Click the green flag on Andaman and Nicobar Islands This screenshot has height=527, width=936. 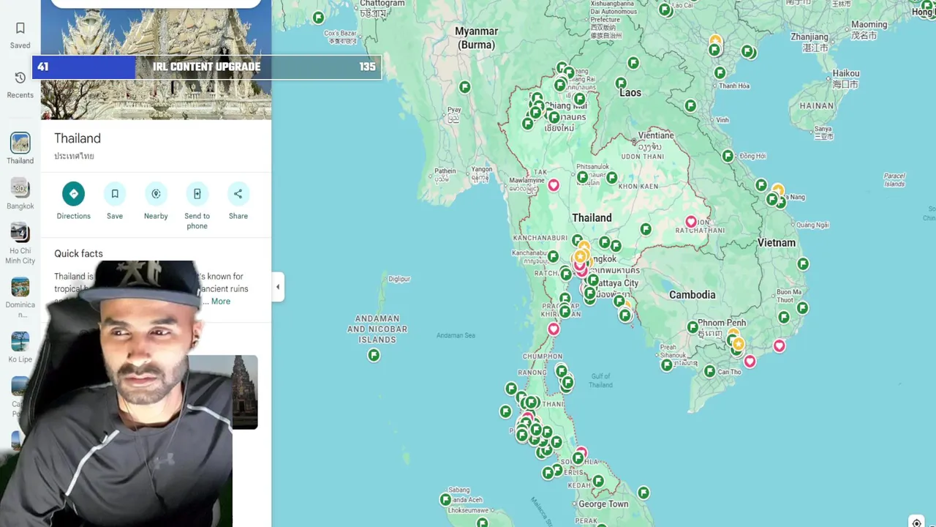click(374, 355)
